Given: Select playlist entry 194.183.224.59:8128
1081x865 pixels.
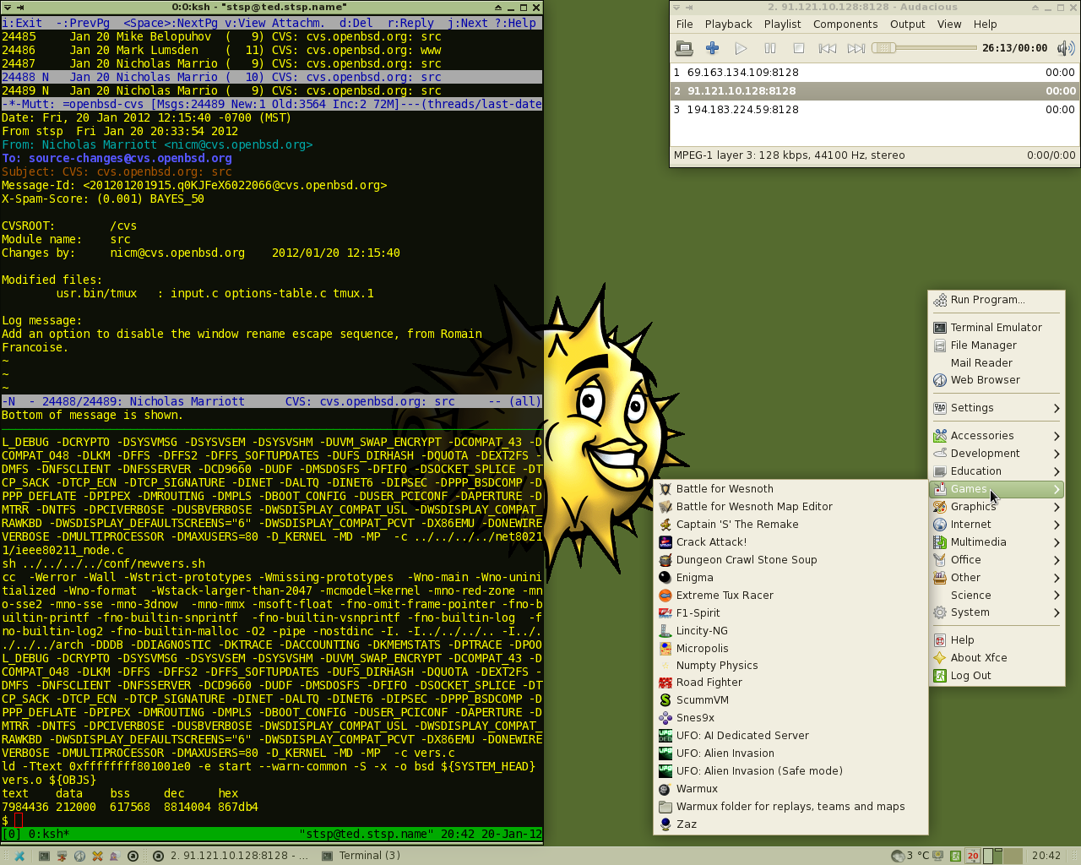Looking at the screenshot, I should coord(742,110).
